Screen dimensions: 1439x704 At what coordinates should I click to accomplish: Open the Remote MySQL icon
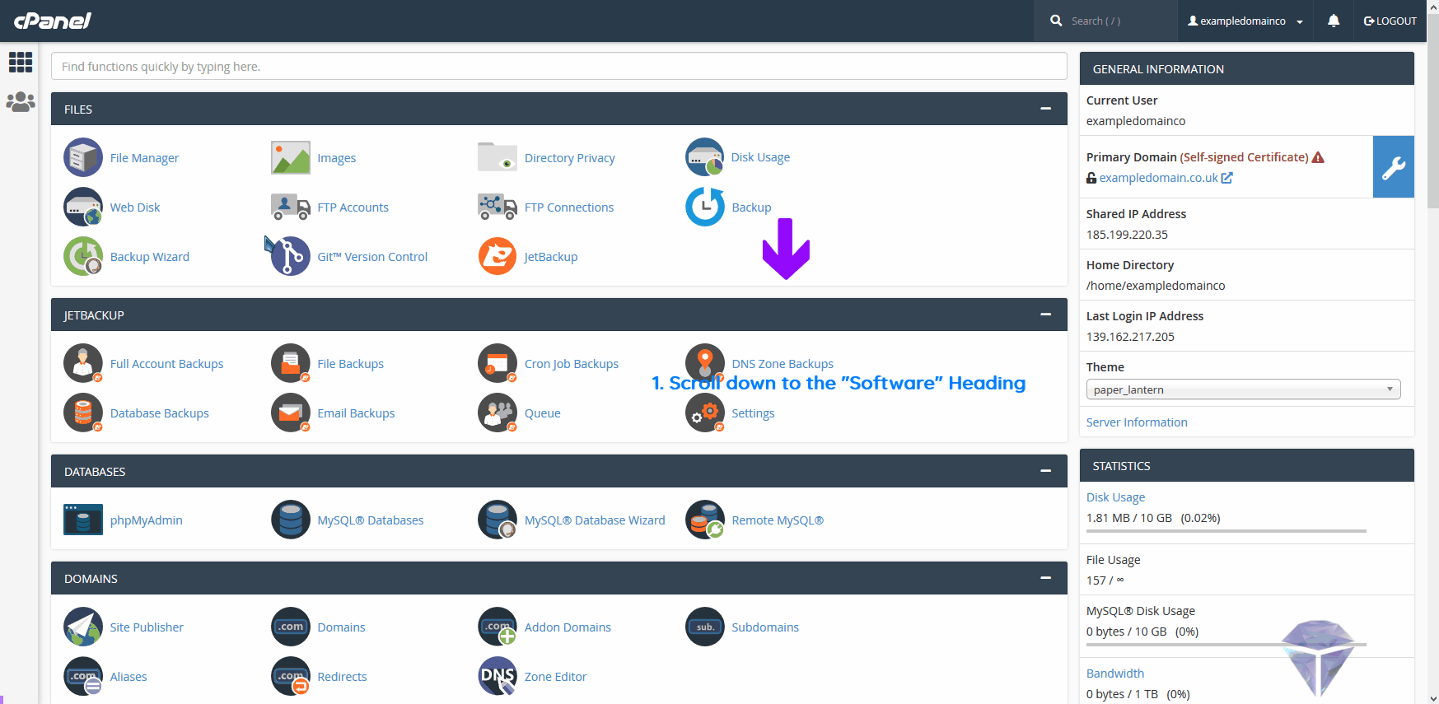pyautogui.click(x=705, y=520)
